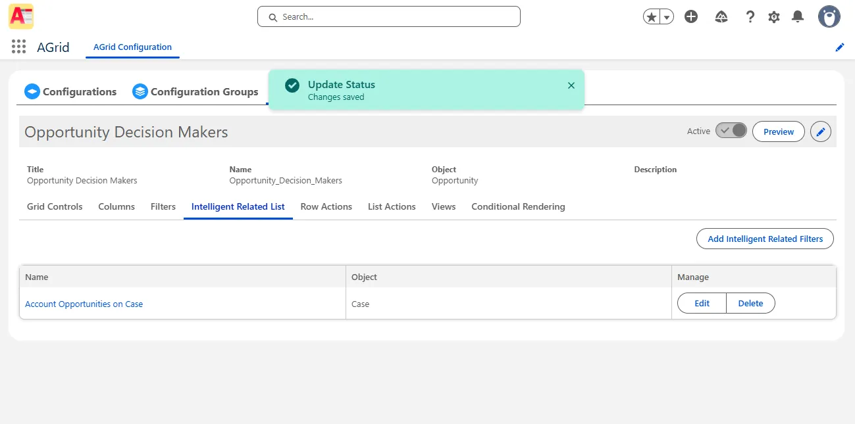Open the global create plus icon
Screen dimensions: 855x424
tap(691, 17)
